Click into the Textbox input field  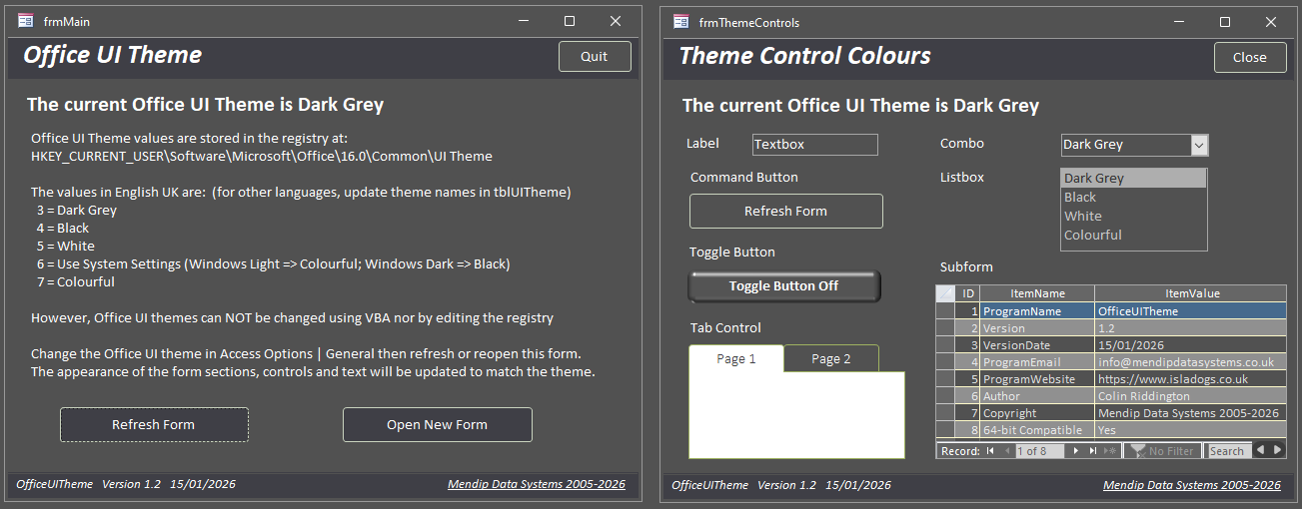(814, 145)
